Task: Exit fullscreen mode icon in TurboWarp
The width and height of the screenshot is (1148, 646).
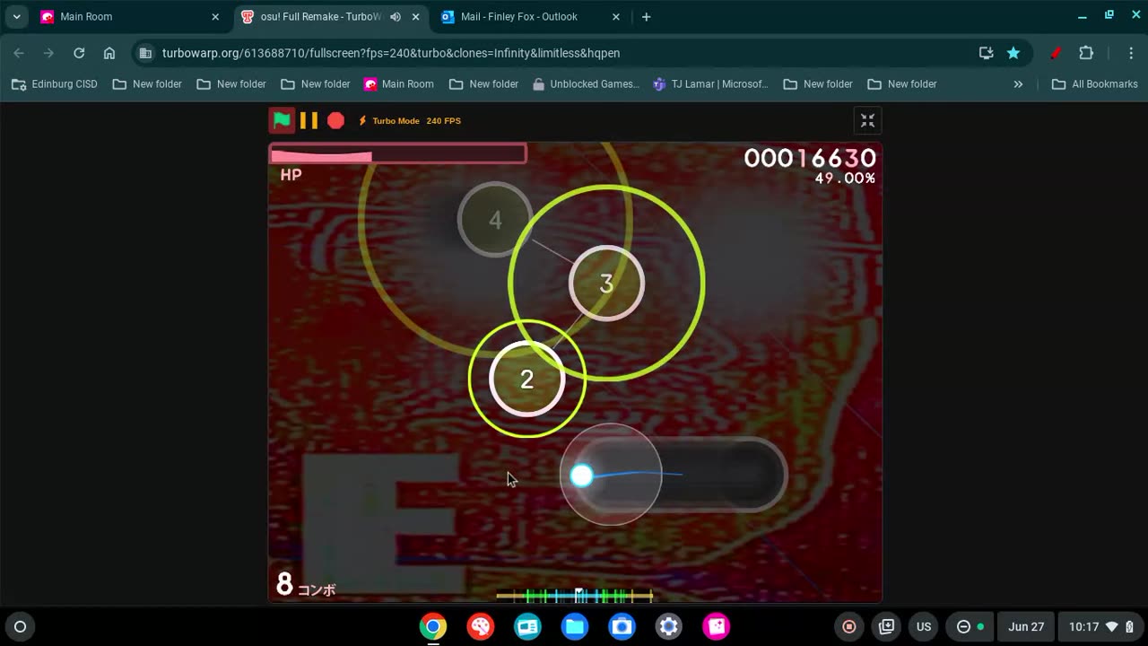Action: [867, 120]
